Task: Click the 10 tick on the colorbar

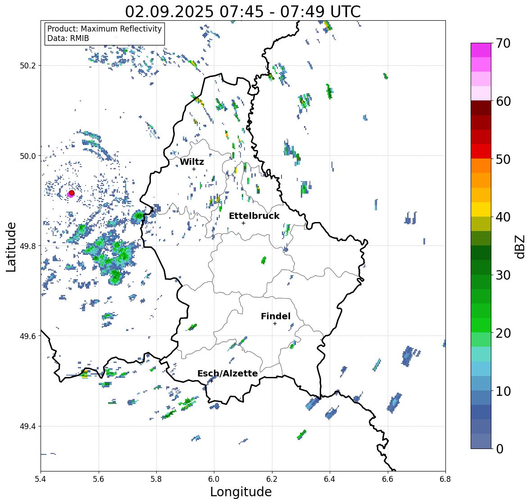Action: pos(503,391)
